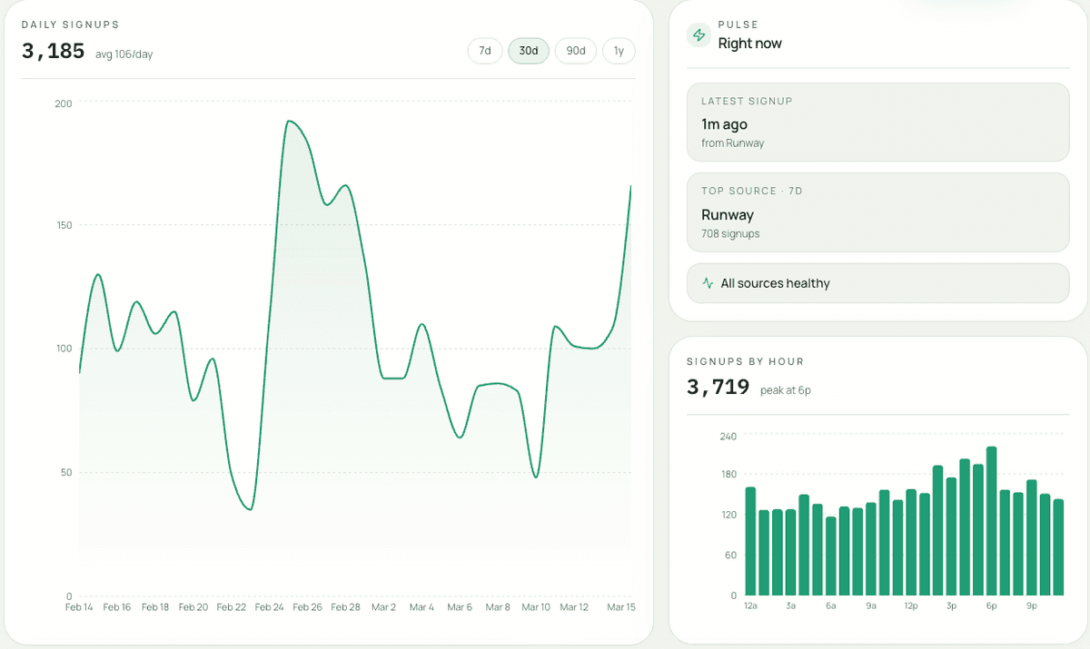1090x649 pixels.
Task: Choose the 90d range option
Action: (575, 51)
